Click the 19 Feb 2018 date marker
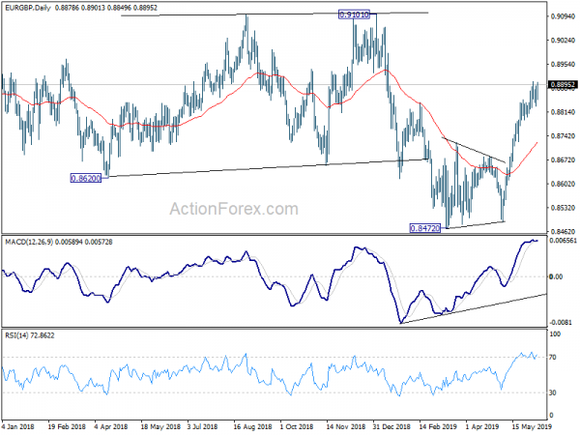The height and width of the screenshot is (435, 580). [67, 426]
